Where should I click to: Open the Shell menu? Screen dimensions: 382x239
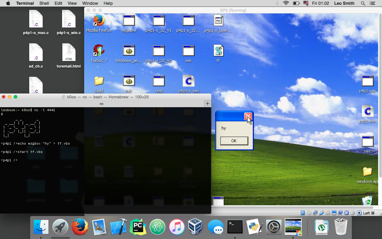(44, 3)
